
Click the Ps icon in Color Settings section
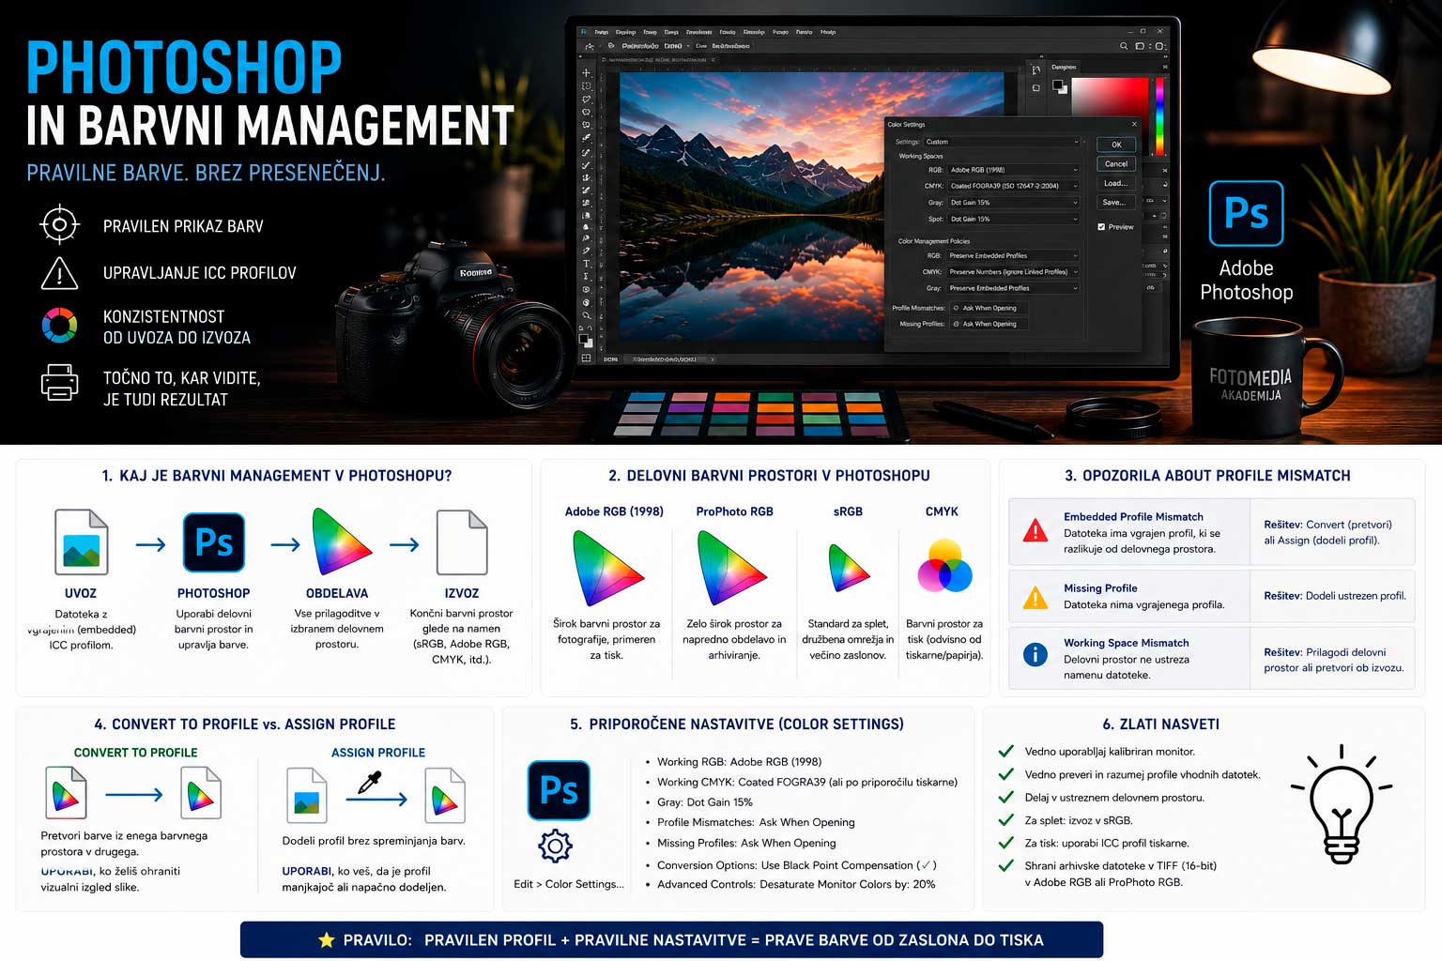[x=559, y=790]
